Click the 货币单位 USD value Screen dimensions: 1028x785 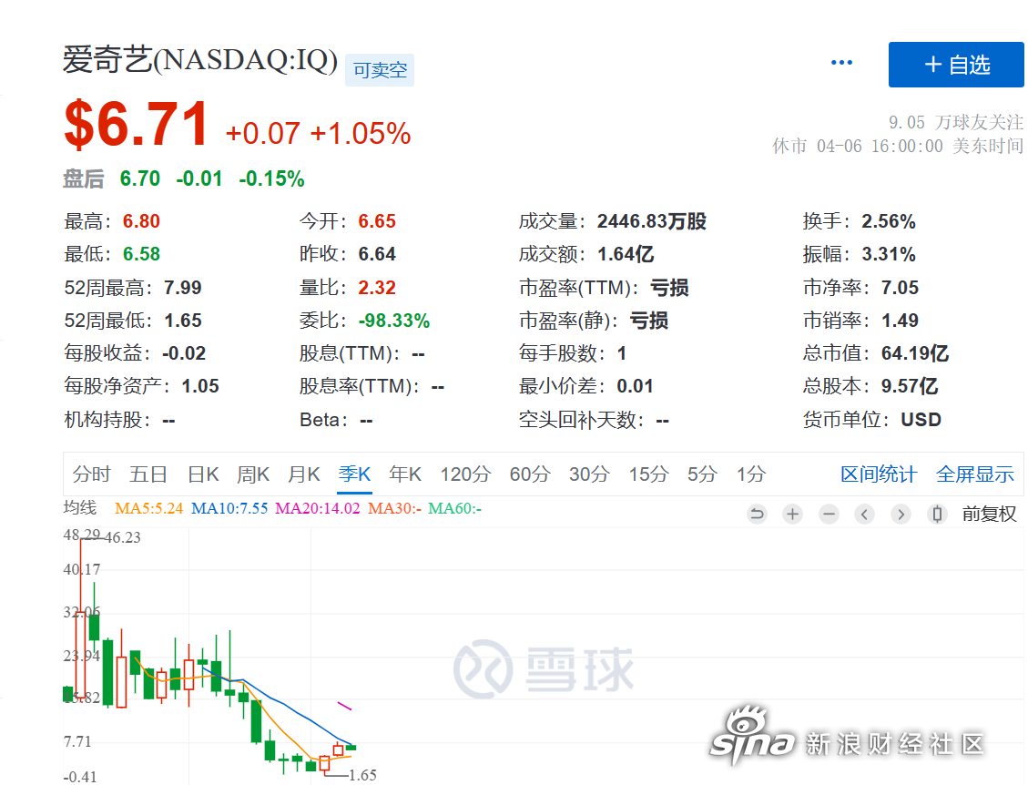point(921,419)
